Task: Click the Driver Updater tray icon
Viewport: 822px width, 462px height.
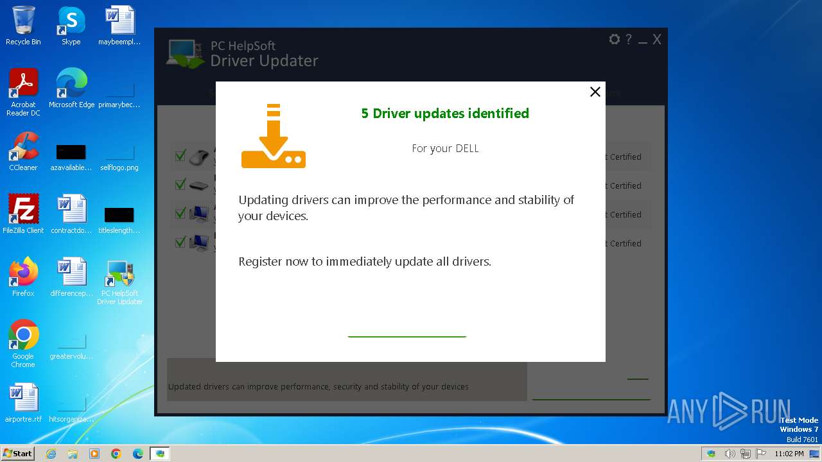Action: (x=712, y=454)
